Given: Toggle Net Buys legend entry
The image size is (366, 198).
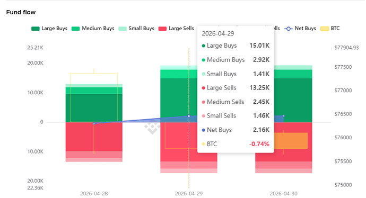Looking at the screenshot, I should (300, 29).
